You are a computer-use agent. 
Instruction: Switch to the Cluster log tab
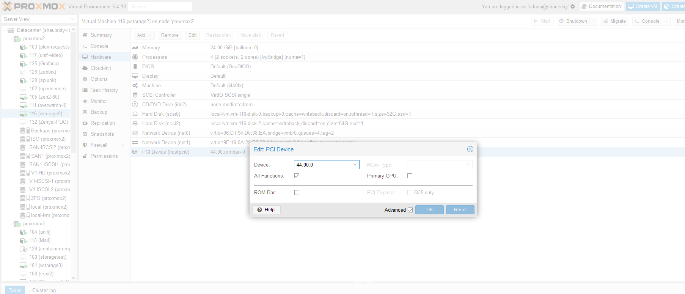pyautogui.click(x=44, y=290)
